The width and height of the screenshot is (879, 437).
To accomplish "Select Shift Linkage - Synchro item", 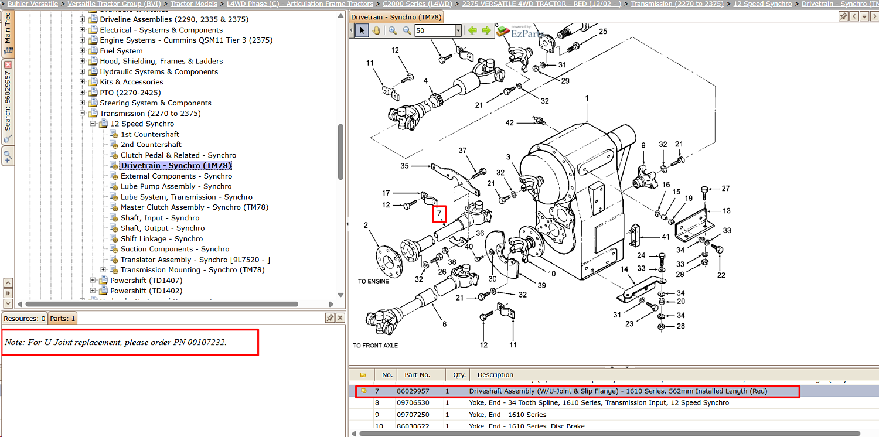I will [x=162, y=239].
